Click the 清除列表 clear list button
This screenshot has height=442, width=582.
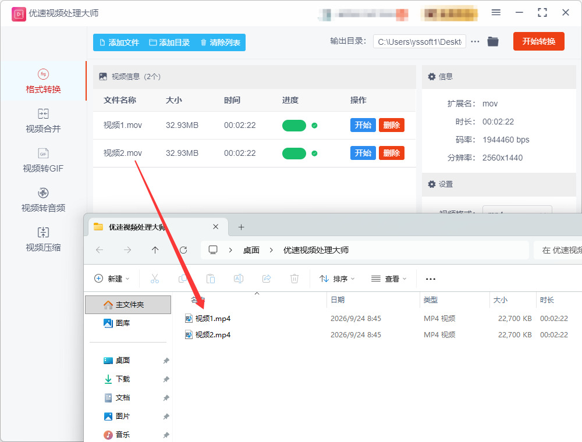[x=221, y=42]
